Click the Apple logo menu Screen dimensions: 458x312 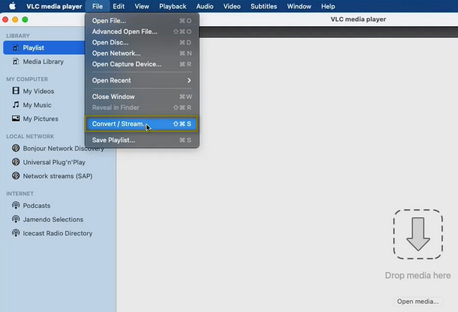pyautogui.click(x=12, y=6)
